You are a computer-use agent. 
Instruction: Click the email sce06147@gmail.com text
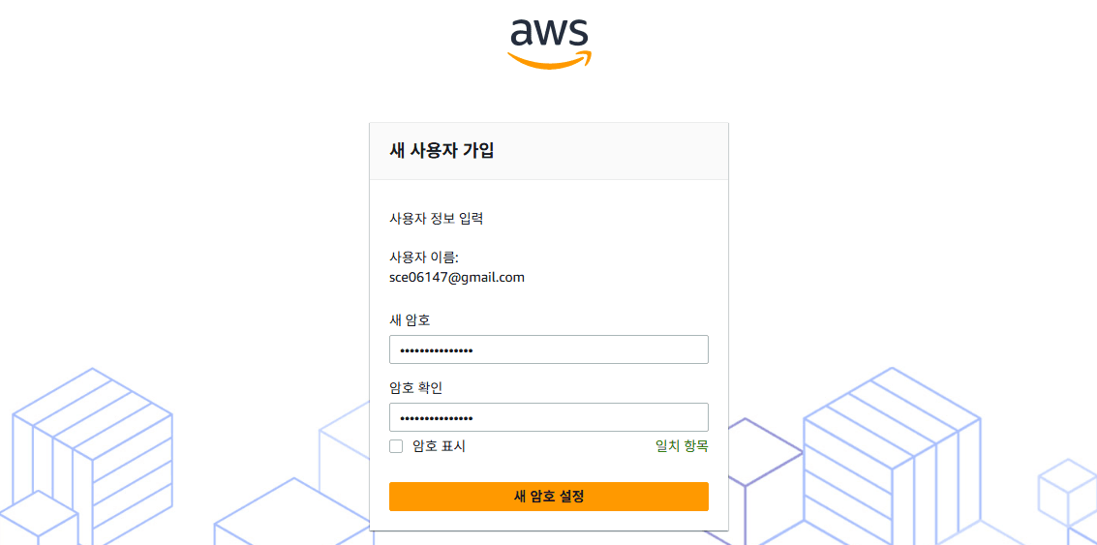click(x=456, y=277)
